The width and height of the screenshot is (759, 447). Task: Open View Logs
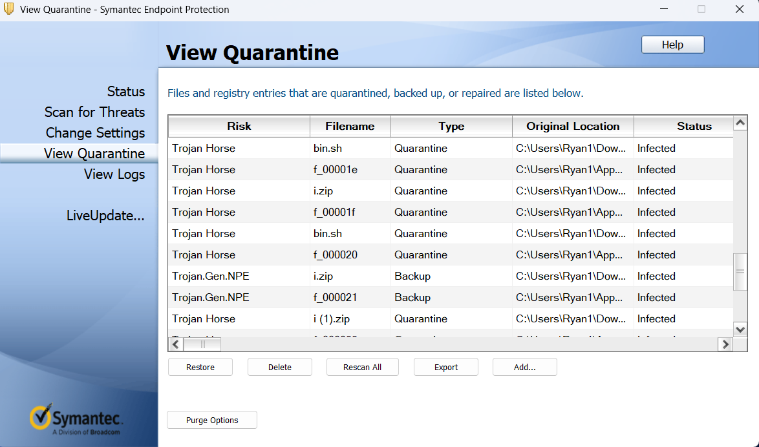coord(114,174)
